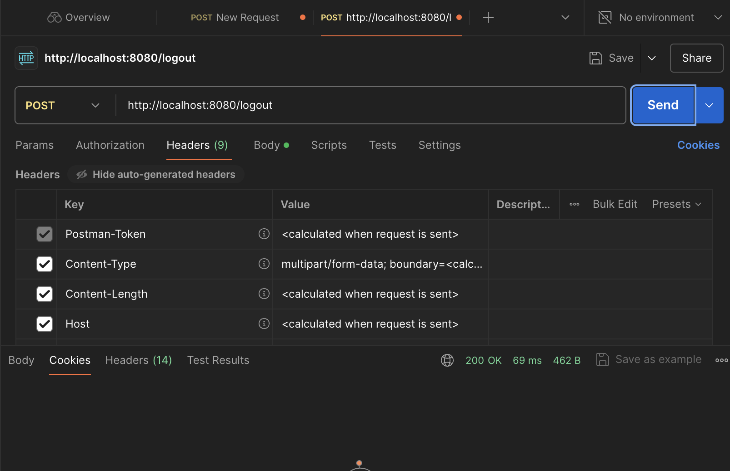Screen dimensions: 730x471
Task: Click the globe network icon in response bar
Action: click(447, 360)
